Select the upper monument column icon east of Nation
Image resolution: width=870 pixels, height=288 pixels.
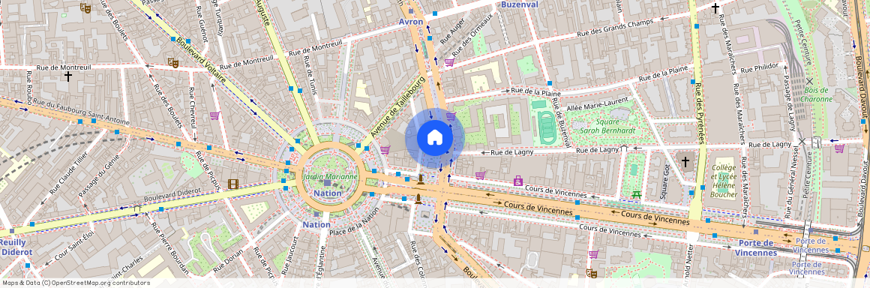tap(421, 179)
